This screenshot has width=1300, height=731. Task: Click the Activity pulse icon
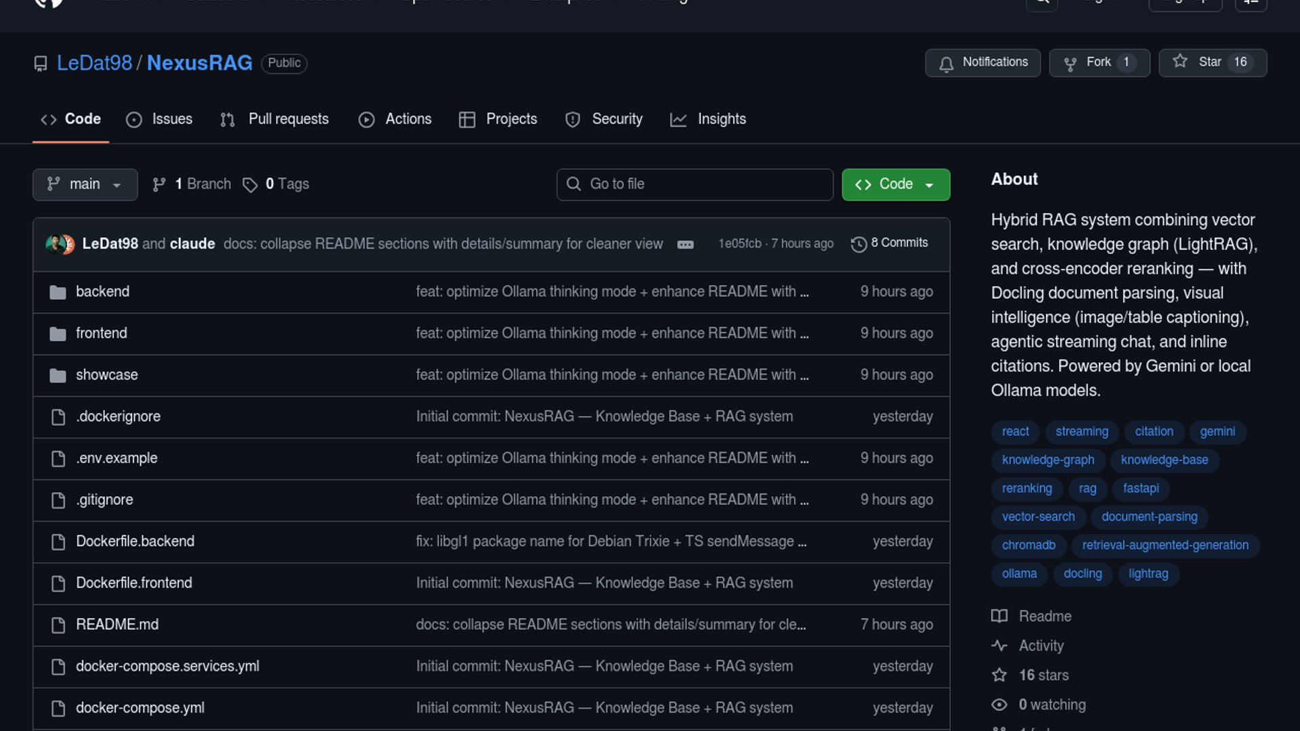[999, 646]
